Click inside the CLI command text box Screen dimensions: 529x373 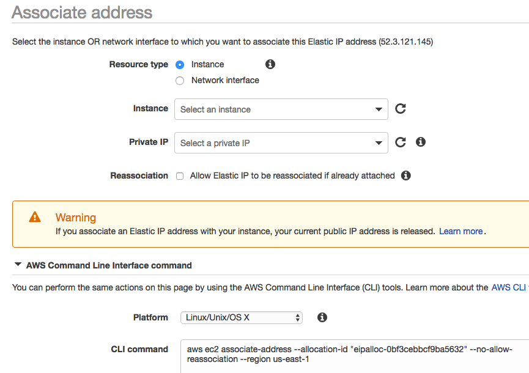click(x=355, y=355)
